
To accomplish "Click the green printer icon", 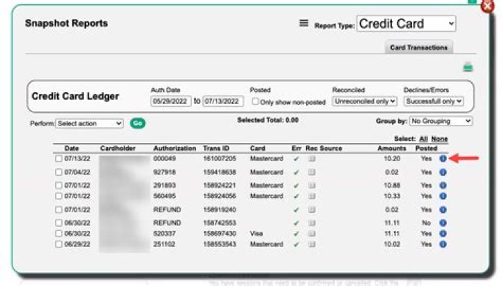I will pos(468,68).
